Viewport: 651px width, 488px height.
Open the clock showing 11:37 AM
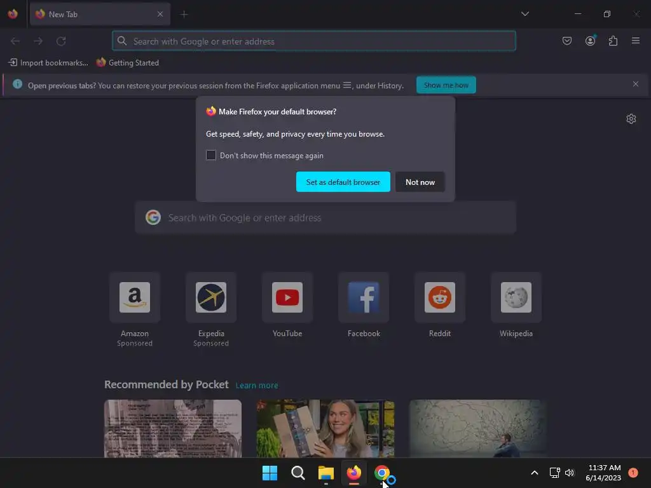click(x=604, y=473)
